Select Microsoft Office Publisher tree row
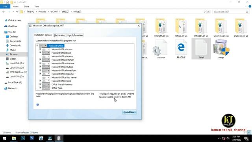Screen dimensions: 252x142 tap(63, 74)
